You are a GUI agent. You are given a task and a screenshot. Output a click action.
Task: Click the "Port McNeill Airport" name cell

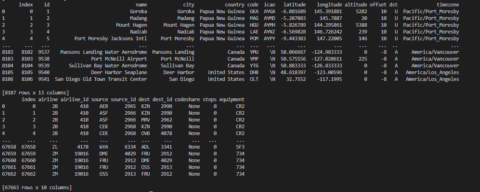pos(119,59)
